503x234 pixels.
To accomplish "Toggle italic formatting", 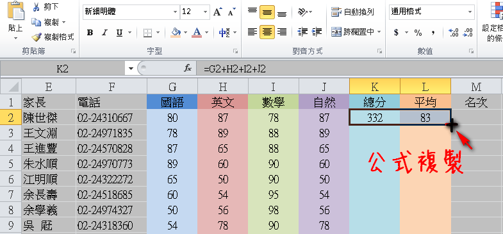I will tap(104, 33).
